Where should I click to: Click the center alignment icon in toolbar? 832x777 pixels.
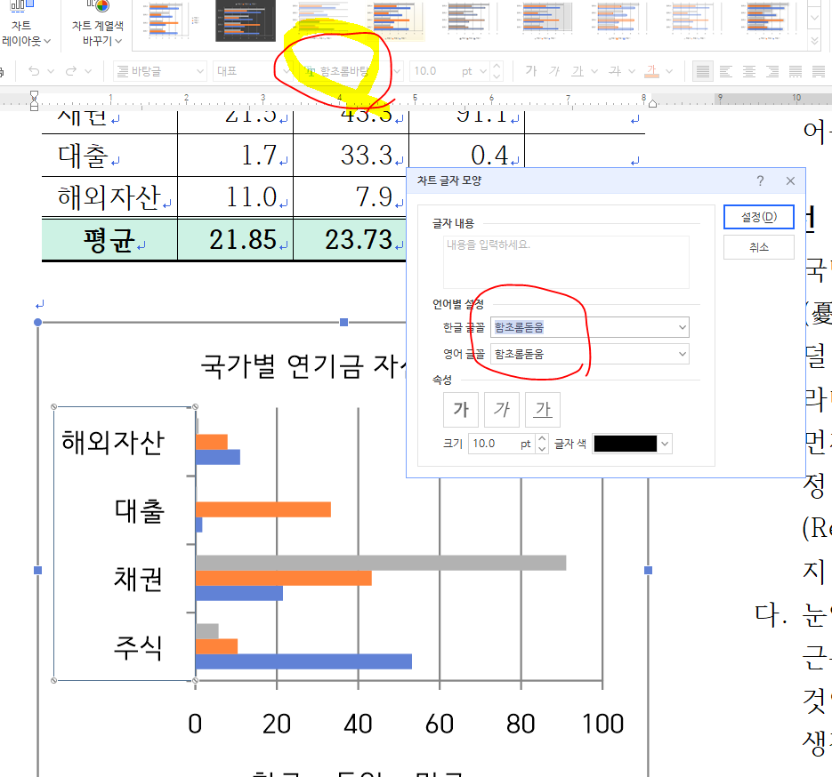coord(749,71)
